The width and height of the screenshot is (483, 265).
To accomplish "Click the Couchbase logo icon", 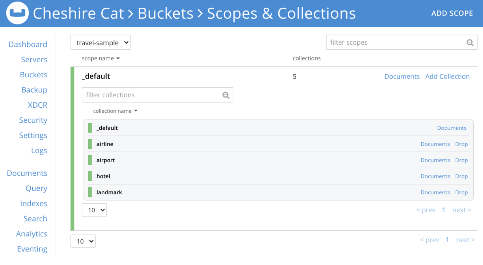I will click(17, 14).
